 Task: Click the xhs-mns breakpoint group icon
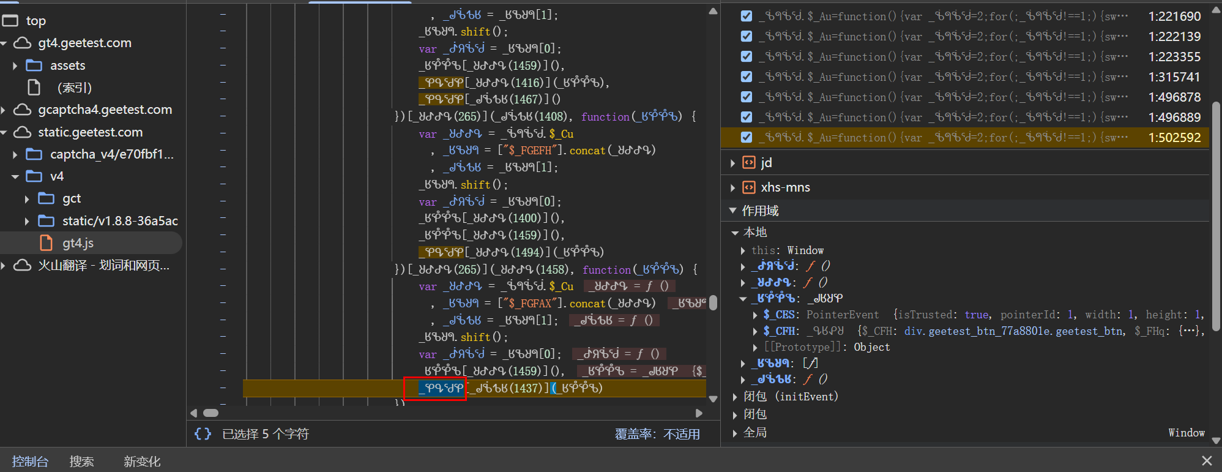pos(749,187)
